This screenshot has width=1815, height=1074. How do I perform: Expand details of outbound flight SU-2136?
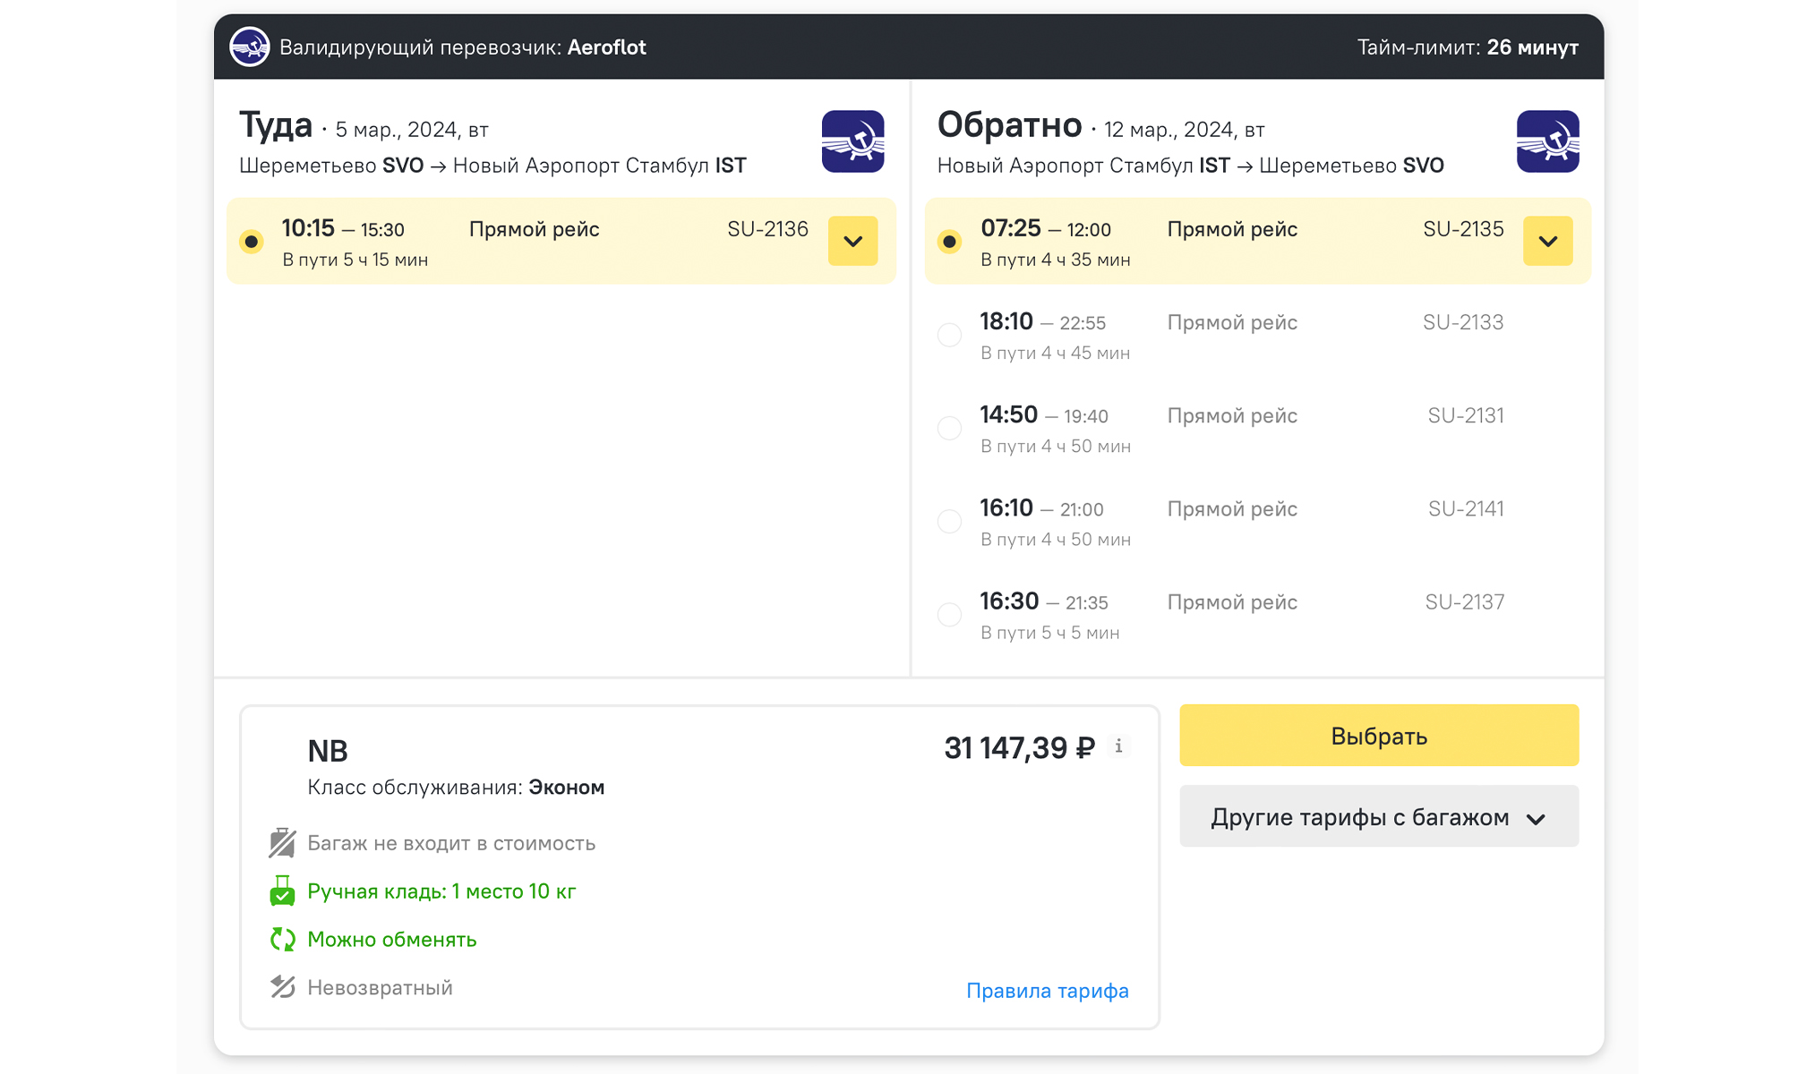coord(852,241)
